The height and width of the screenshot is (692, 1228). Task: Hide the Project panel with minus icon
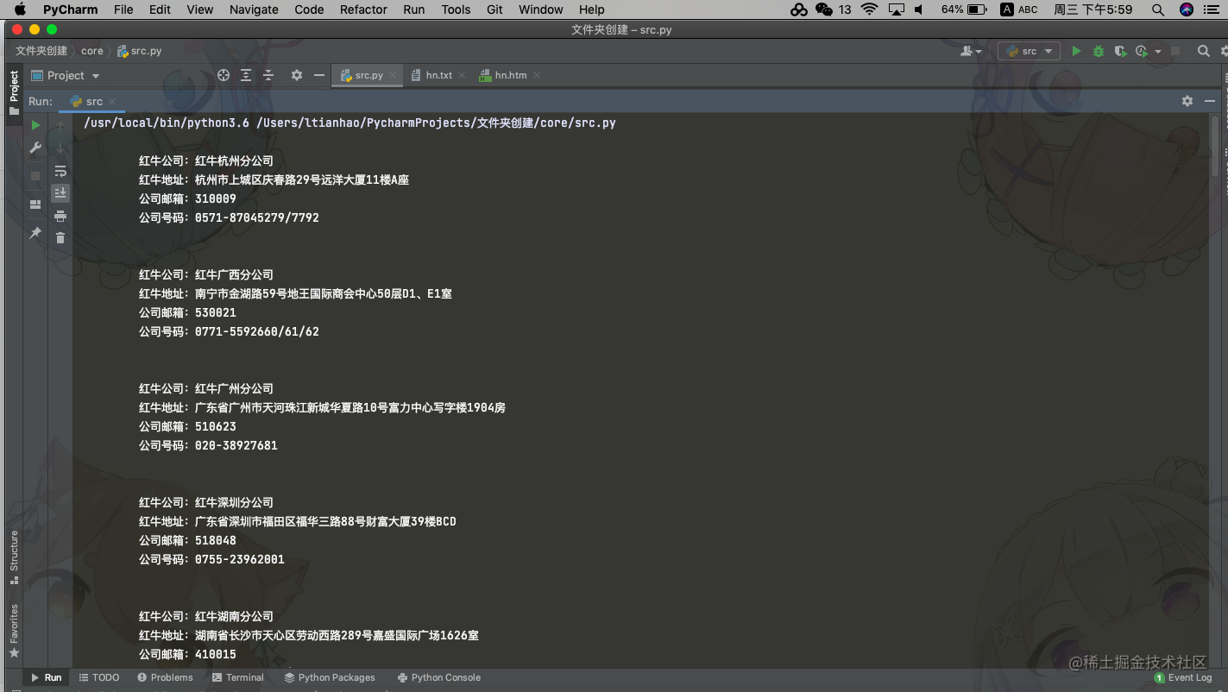pos(319,75)
